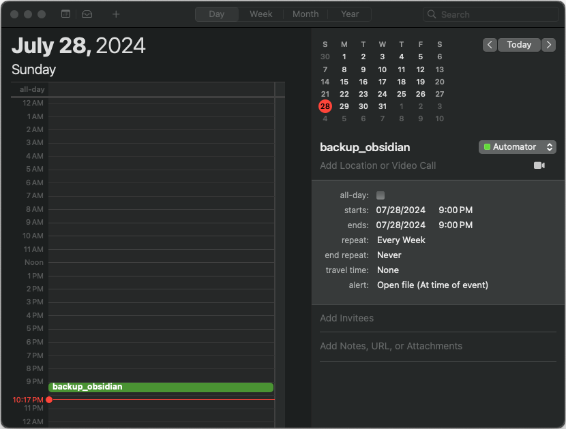Screen dimensions: 566x429
Task: Select July 1 in the mini calendar
Action: point(344,57)
